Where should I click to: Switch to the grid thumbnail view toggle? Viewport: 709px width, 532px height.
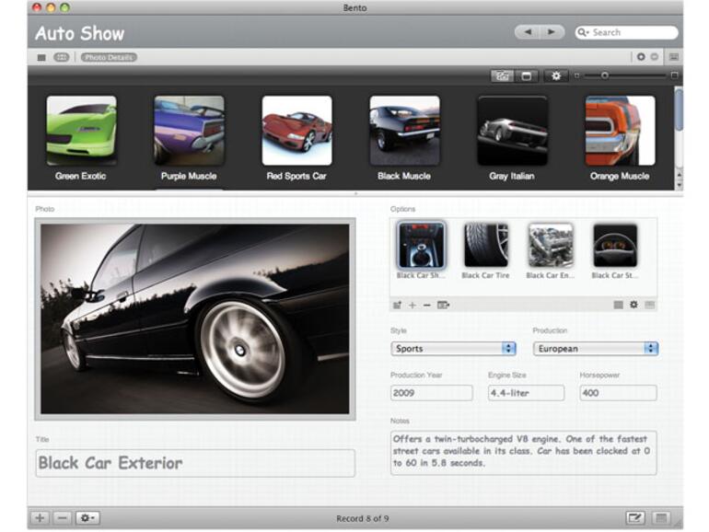point(503,75)
